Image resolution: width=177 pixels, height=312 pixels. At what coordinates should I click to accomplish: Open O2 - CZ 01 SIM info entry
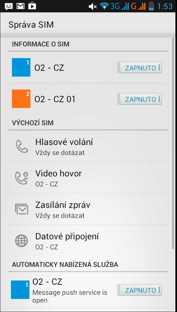tap(88, 99)
